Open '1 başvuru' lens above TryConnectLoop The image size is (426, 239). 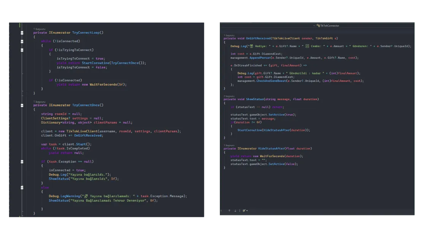point(40,29)
